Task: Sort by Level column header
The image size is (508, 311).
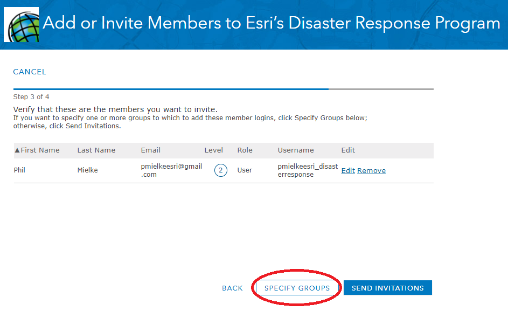Action: click(213, 150)
